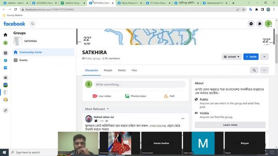Open the apps grid menu icon
The height and width of the screenshot is (156, 278).
coord(6,53)
